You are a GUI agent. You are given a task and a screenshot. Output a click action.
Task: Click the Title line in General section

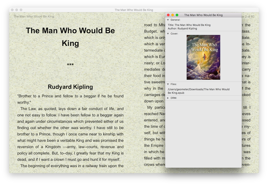click(x=189, y=25)
